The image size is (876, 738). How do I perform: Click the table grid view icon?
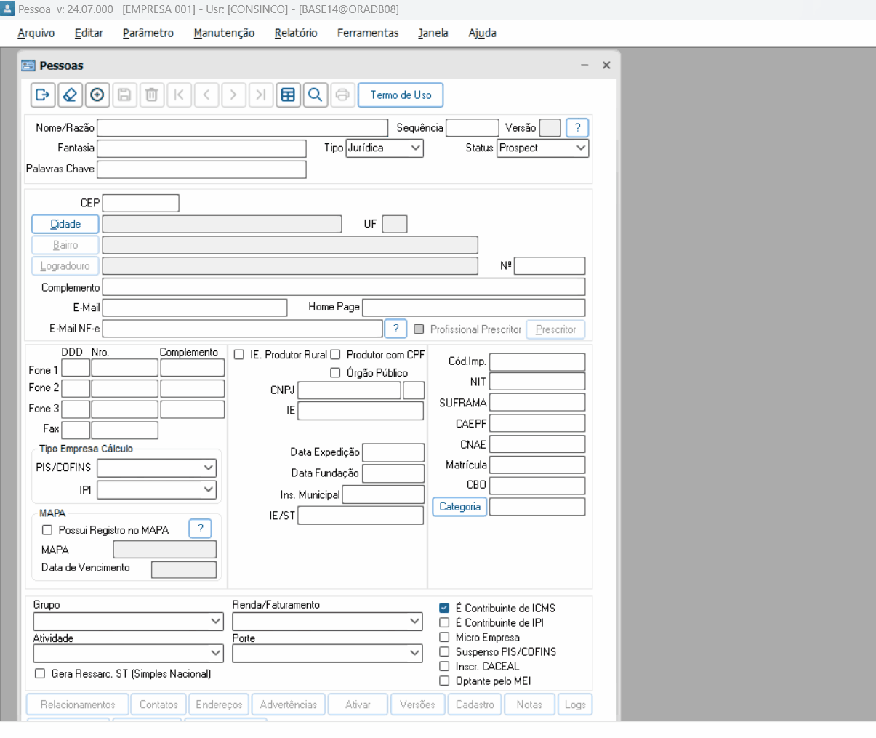[288, 95]
